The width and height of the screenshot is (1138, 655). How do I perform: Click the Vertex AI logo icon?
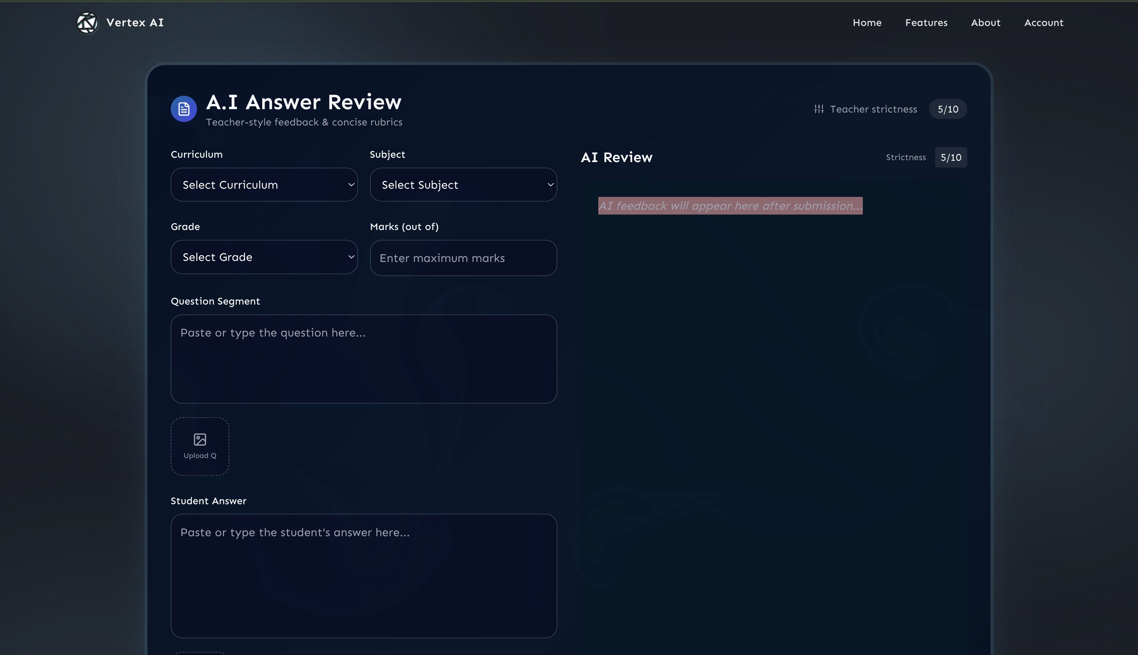point(87,23)
